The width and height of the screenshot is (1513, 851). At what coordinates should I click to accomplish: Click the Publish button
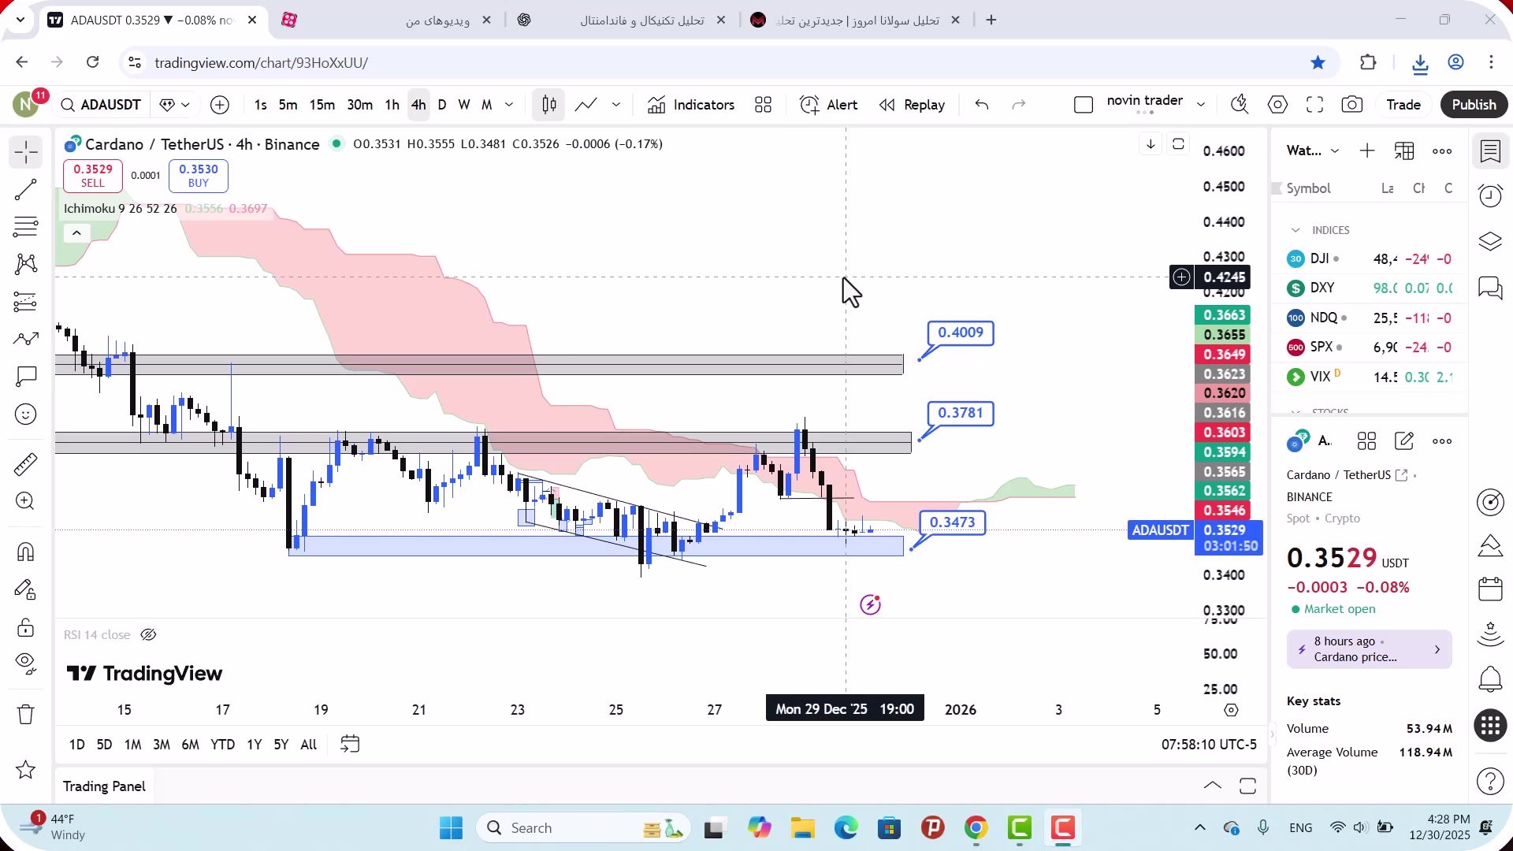tap(1474, 105)
